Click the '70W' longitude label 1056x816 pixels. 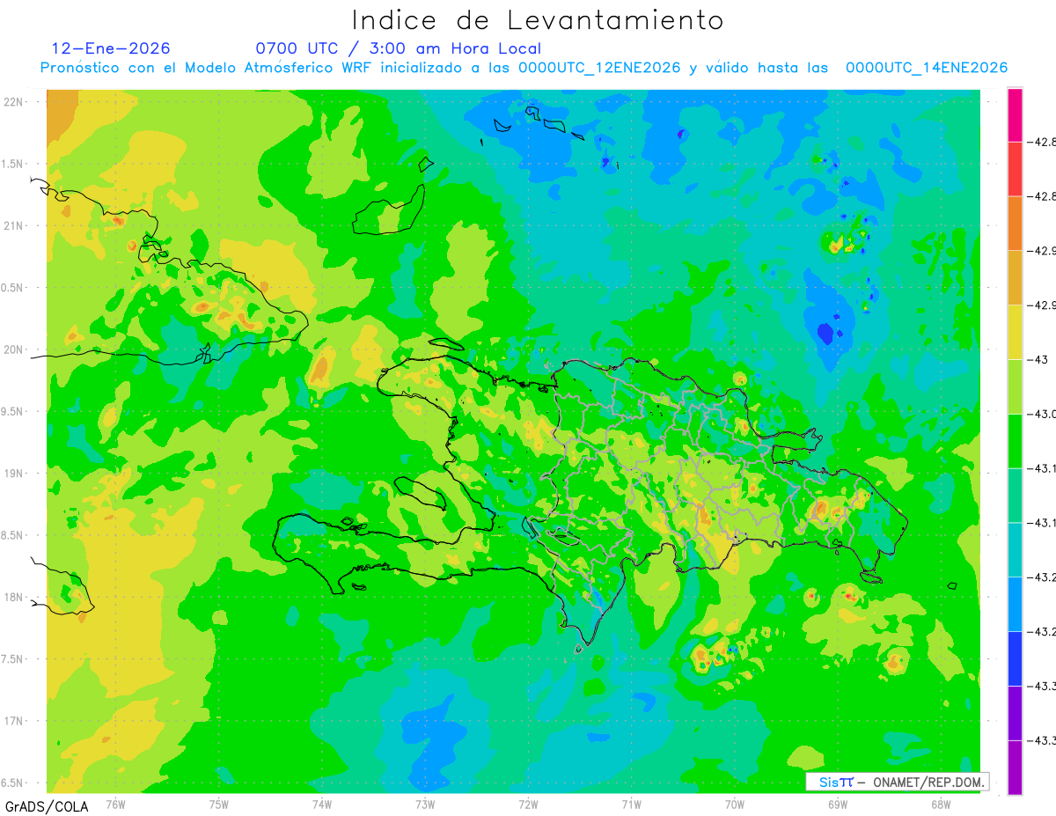click(734, 804)
